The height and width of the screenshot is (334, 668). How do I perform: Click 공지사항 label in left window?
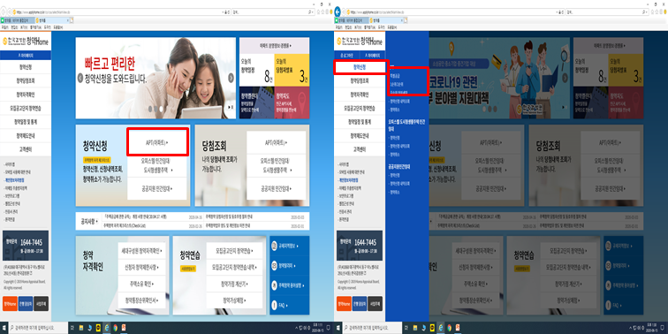click(88, 222)
